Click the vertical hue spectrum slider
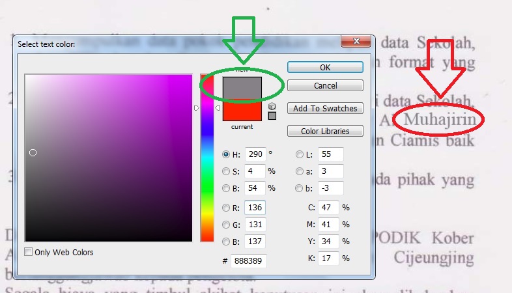Screen dimensions: 512x293 click(x=207, y=158)
